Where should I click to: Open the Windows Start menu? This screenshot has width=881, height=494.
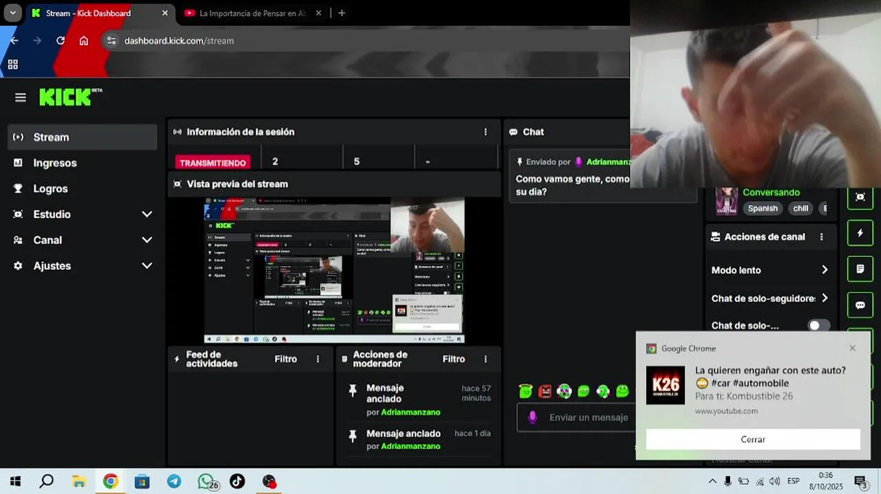coord(15,482)
